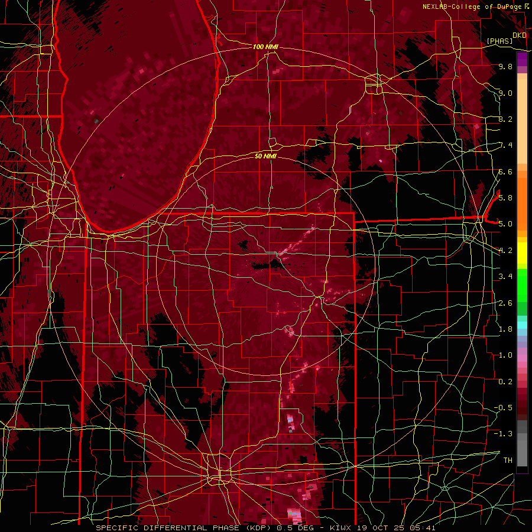This screenshot has width=532, height=532.
Task: Click the bright green color bar segment
Action: pyautogui.click(x=522, y=285)
